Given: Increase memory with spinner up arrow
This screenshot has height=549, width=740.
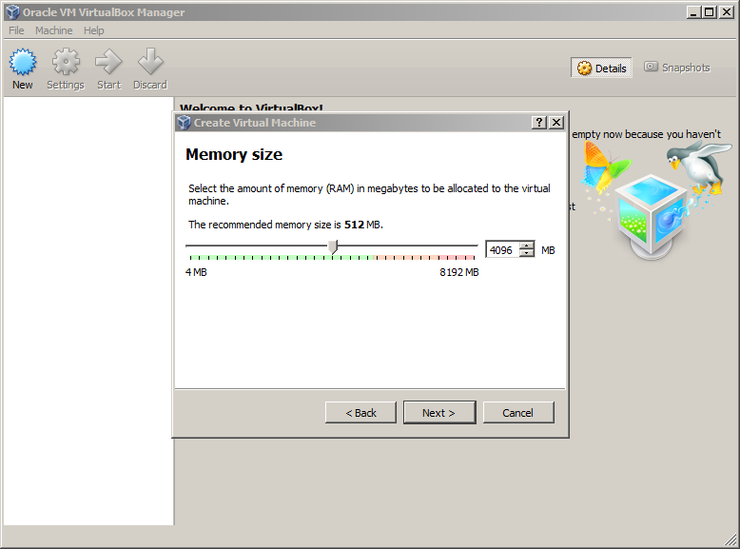Looking at the screenshot, I should point(526,245).
